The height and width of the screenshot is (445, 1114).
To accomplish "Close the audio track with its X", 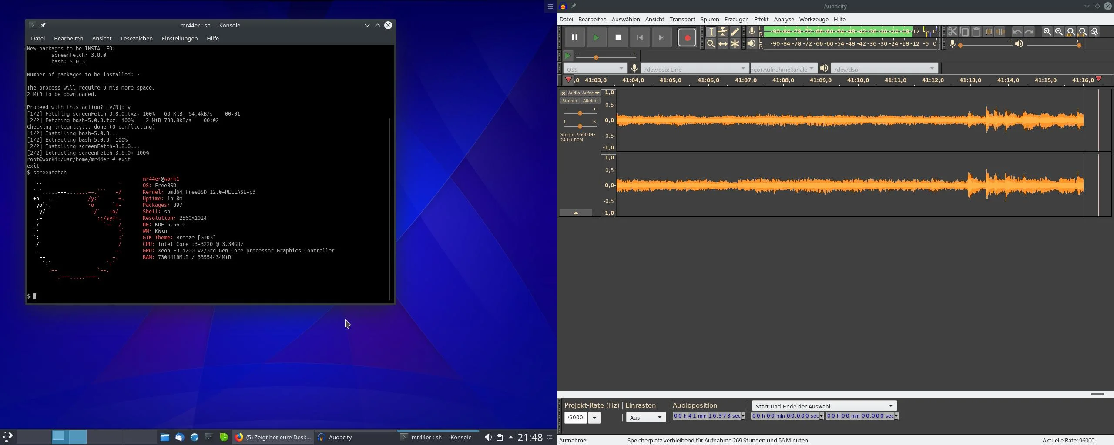I will pos(563,93).
